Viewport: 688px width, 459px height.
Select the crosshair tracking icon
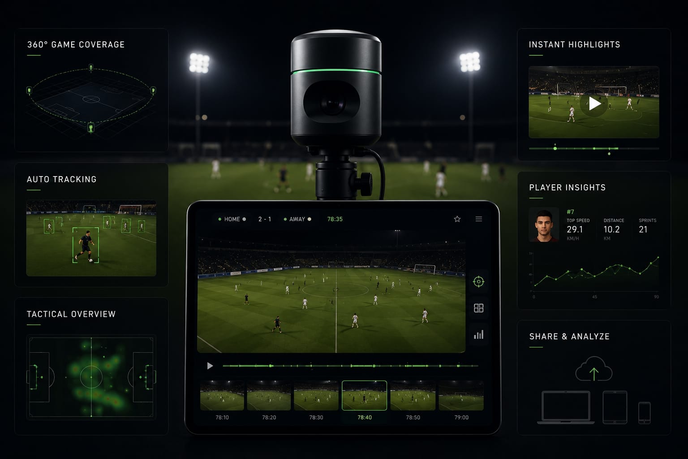coord(478,281)
